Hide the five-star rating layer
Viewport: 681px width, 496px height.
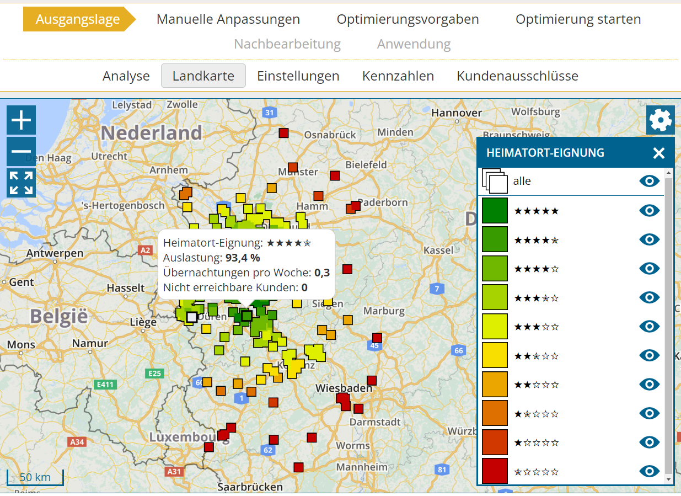coord(650,210)
